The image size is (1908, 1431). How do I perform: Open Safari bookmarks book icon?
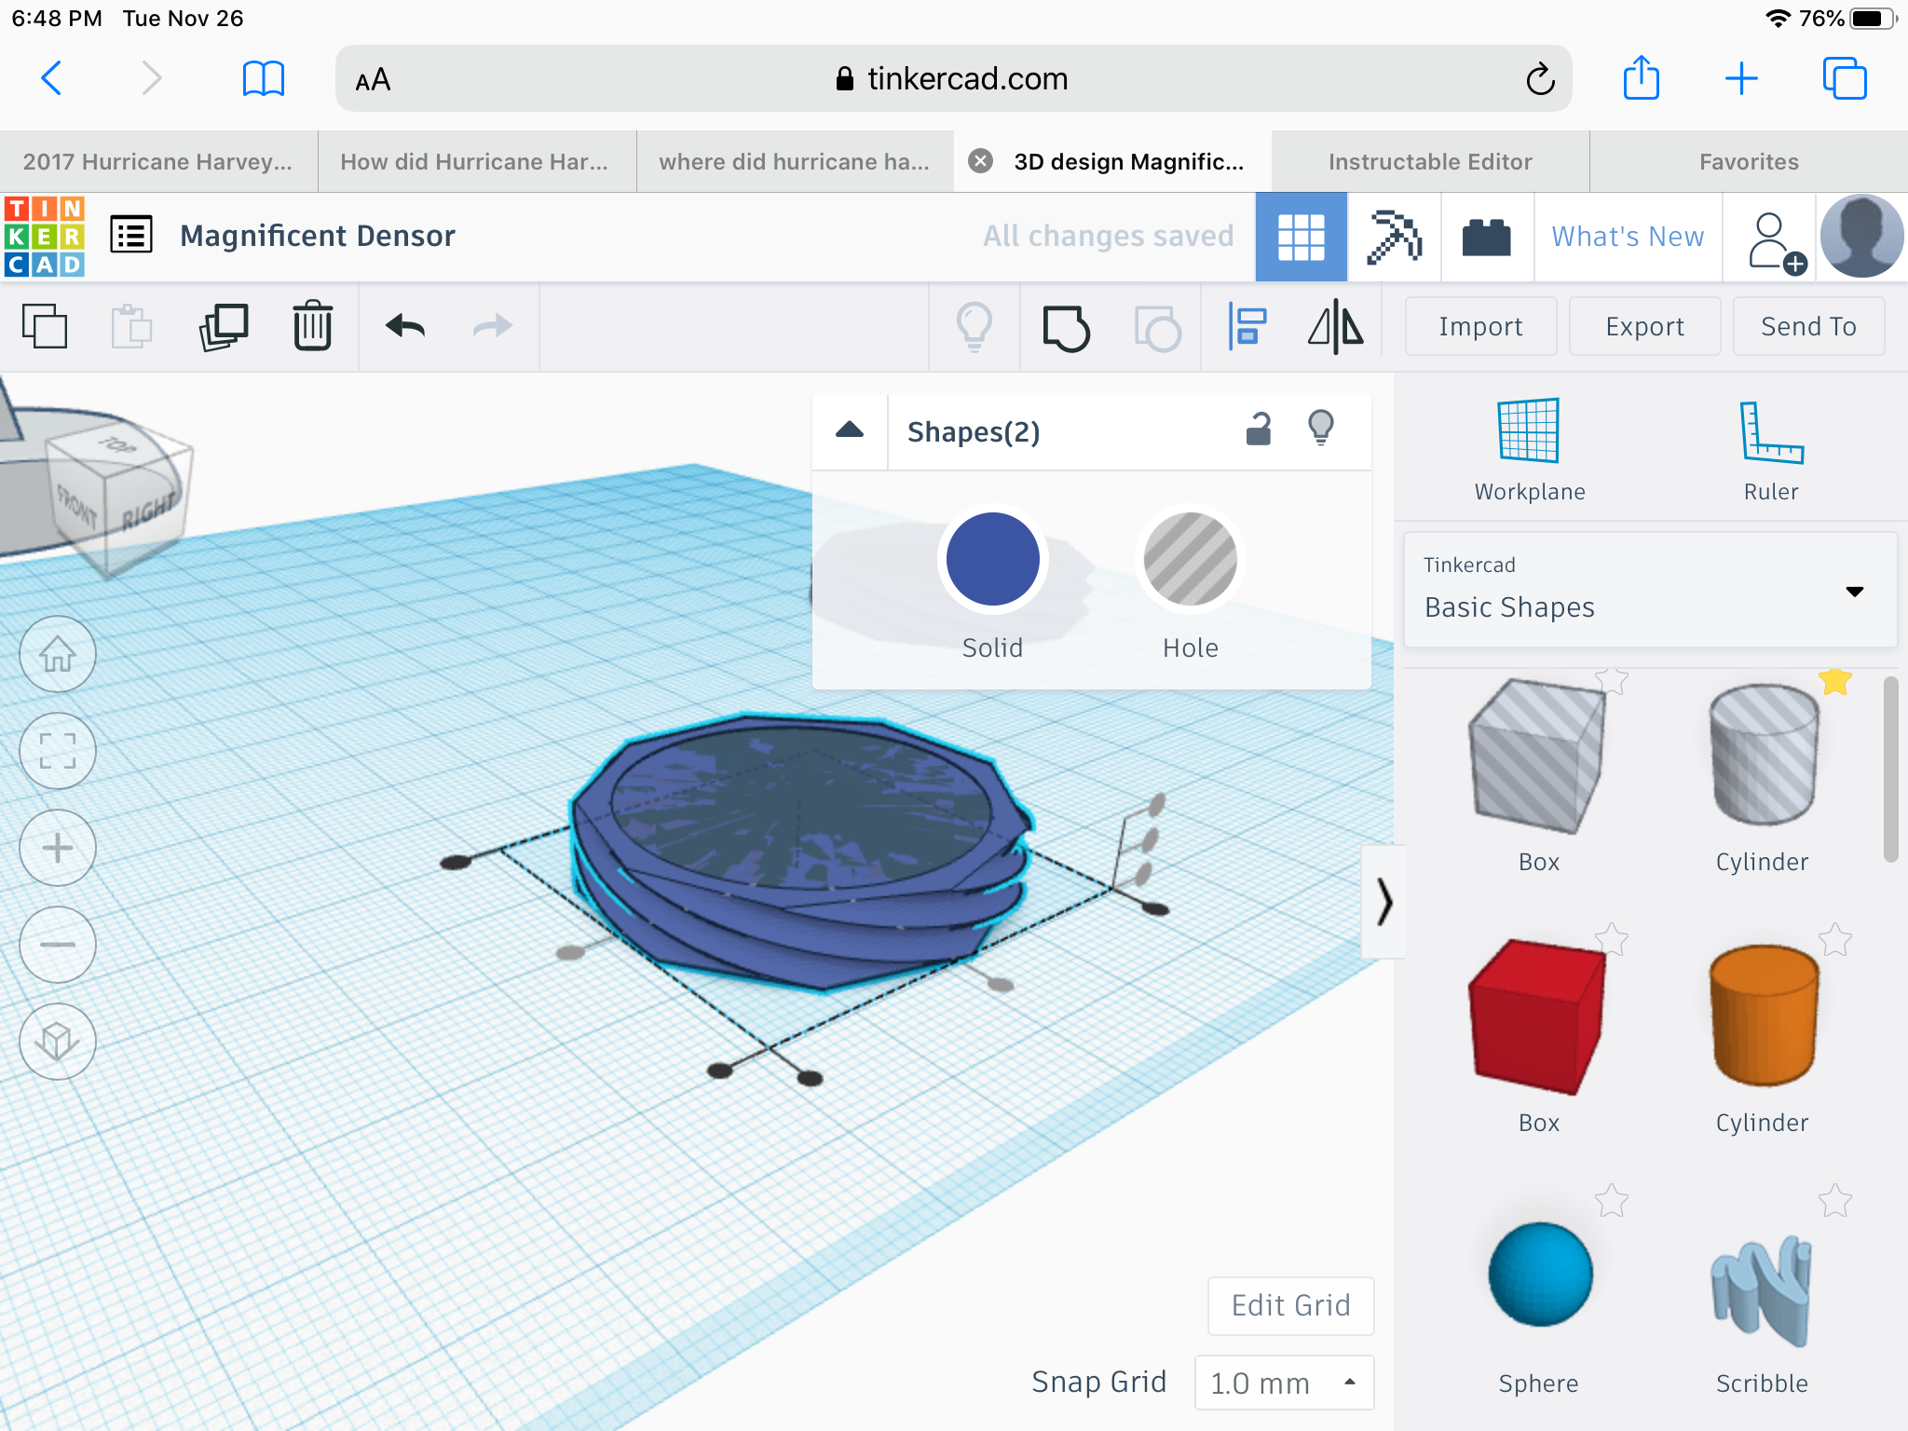263,78
